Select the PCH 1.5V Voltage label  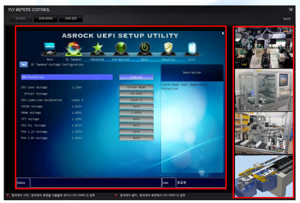coord(34,138)
